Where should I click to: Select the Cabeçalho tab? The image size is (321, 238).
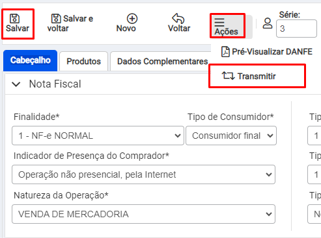(x=30, y=60)
